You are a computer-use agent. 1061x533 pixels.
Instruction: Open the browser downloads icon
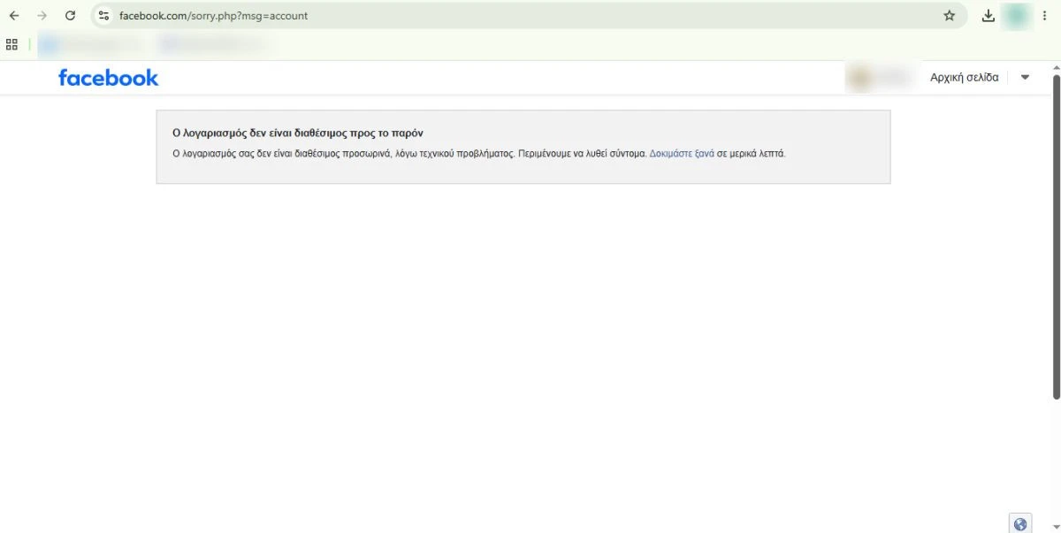click(x=988, y=16)
